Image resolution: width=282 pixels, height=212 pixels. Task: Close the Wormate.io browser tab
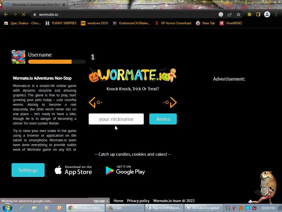click(64, 5)
